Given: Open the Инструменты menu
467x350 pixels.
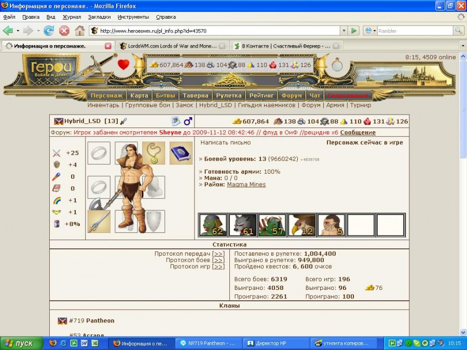Looking at the screenshot, I should point(133,17).
